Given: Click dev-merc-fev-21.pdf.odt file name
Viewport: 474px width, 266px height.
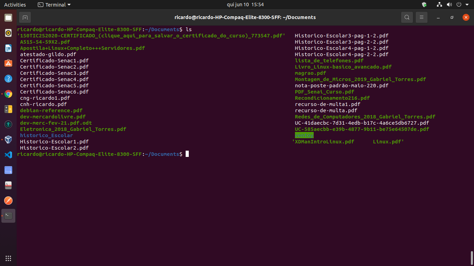Looking at the screenshot, I should [x=56, y=123].
